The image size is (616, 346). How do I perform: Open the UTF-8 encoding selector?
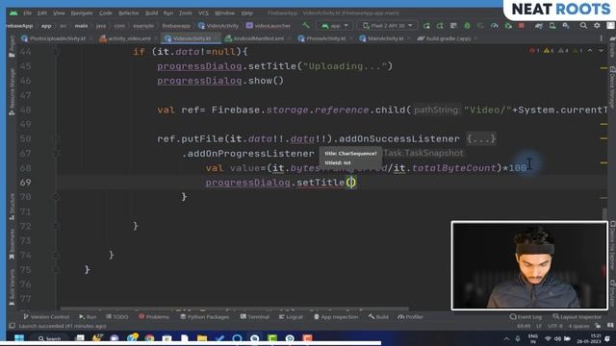(x=555, y=326)
